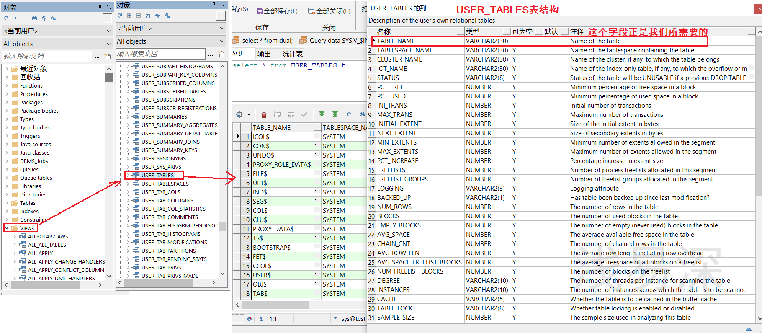
Task: Pin the second object panel
Action: [x=214, y=4]
